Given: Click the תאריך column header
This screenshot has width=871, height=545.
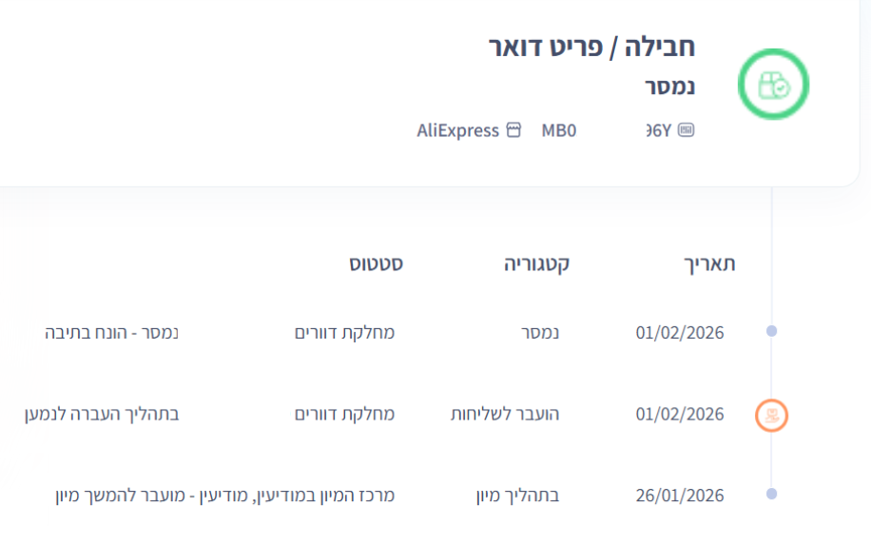Looking at the screenshot, I should [711, 264].
